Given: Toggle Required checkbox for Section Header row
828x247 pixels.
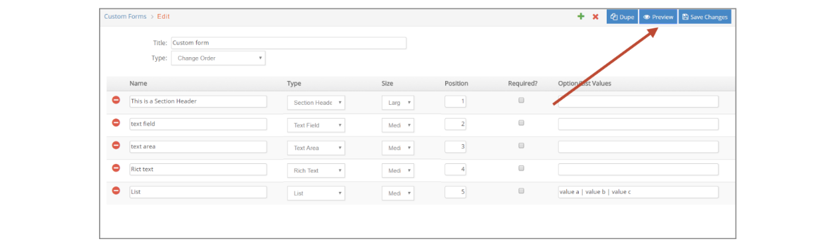Looking at the screenshot, I should click(521, 100).
